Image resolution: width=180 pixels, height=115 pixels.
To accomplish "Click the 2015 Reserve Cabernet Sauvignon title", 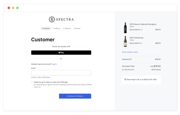I will coord(143,24).
